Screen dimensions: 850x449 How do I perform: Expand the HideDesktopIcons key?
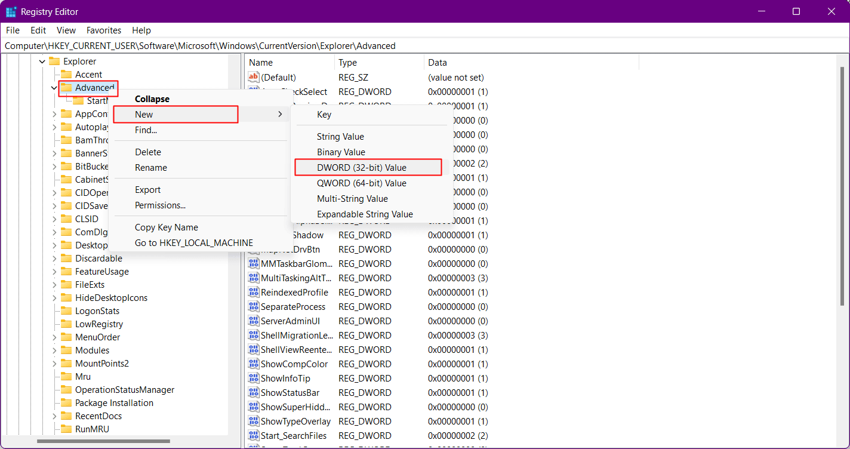coord(54,297)
